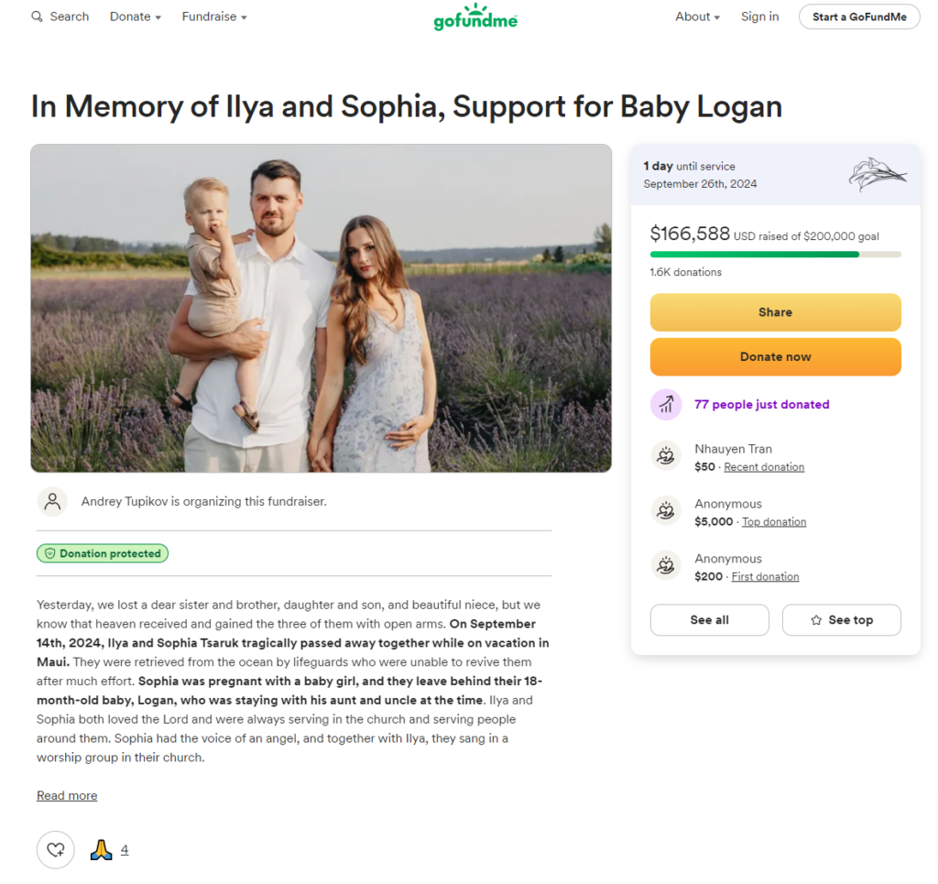
Task: Click the organizer profile avatar icon
Action: click(52, 501)
